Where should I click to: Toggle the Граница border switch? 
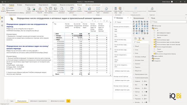[146, 92]
